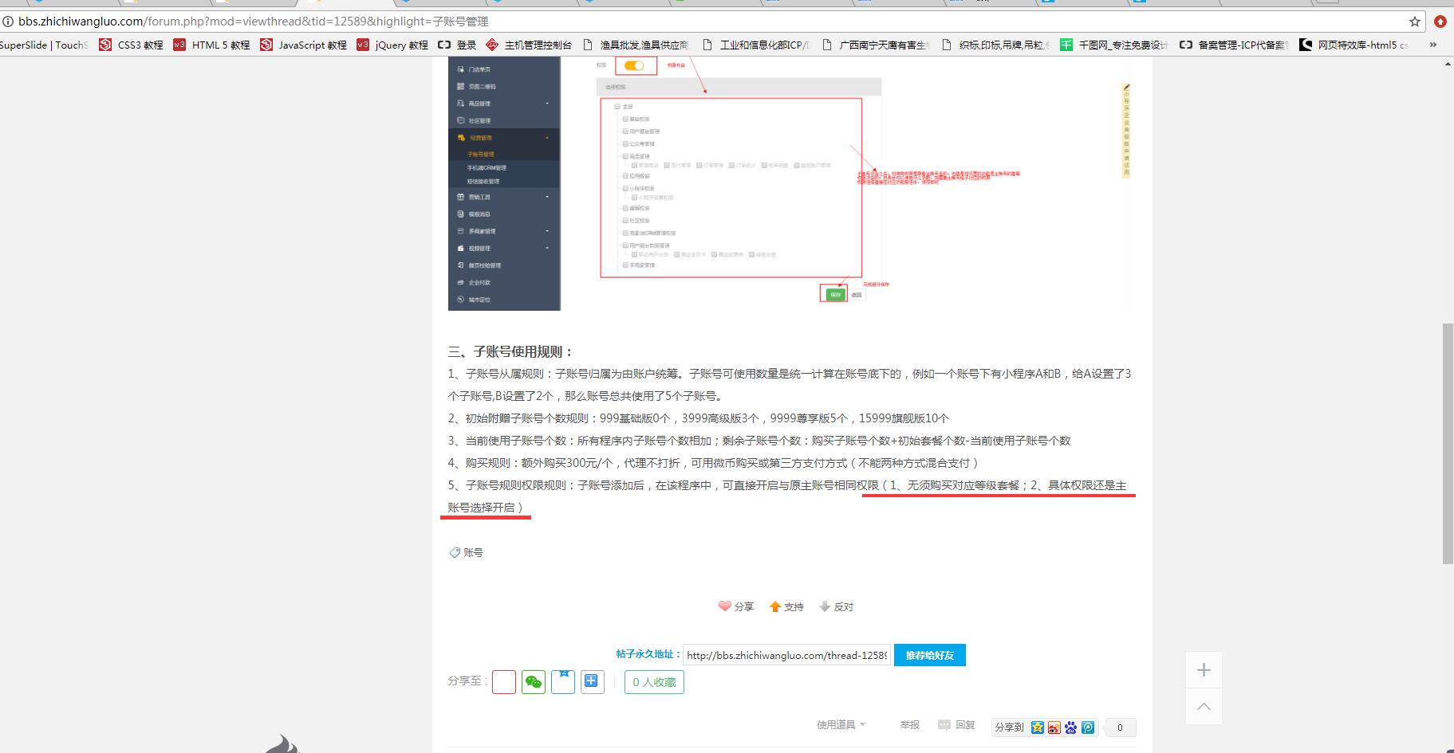This screenshot has width=1454, height=753.
Task: Click the 举报 report link
Action: coord(909,724)
